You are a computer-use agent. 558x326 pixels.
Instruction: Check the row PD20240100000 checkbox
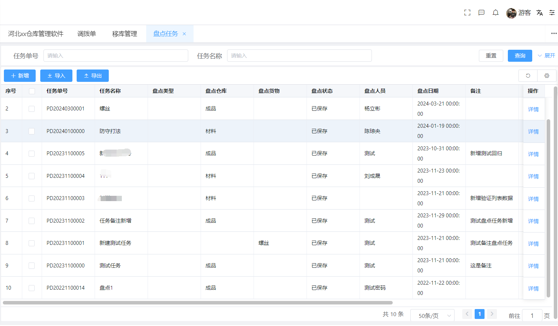point(32,131)
